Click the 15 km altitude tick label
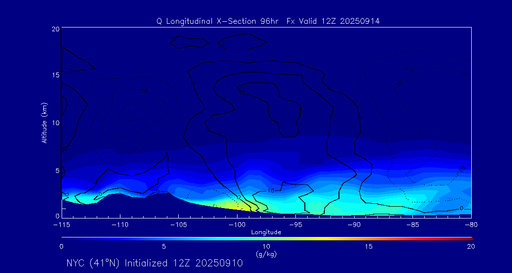 55,76
